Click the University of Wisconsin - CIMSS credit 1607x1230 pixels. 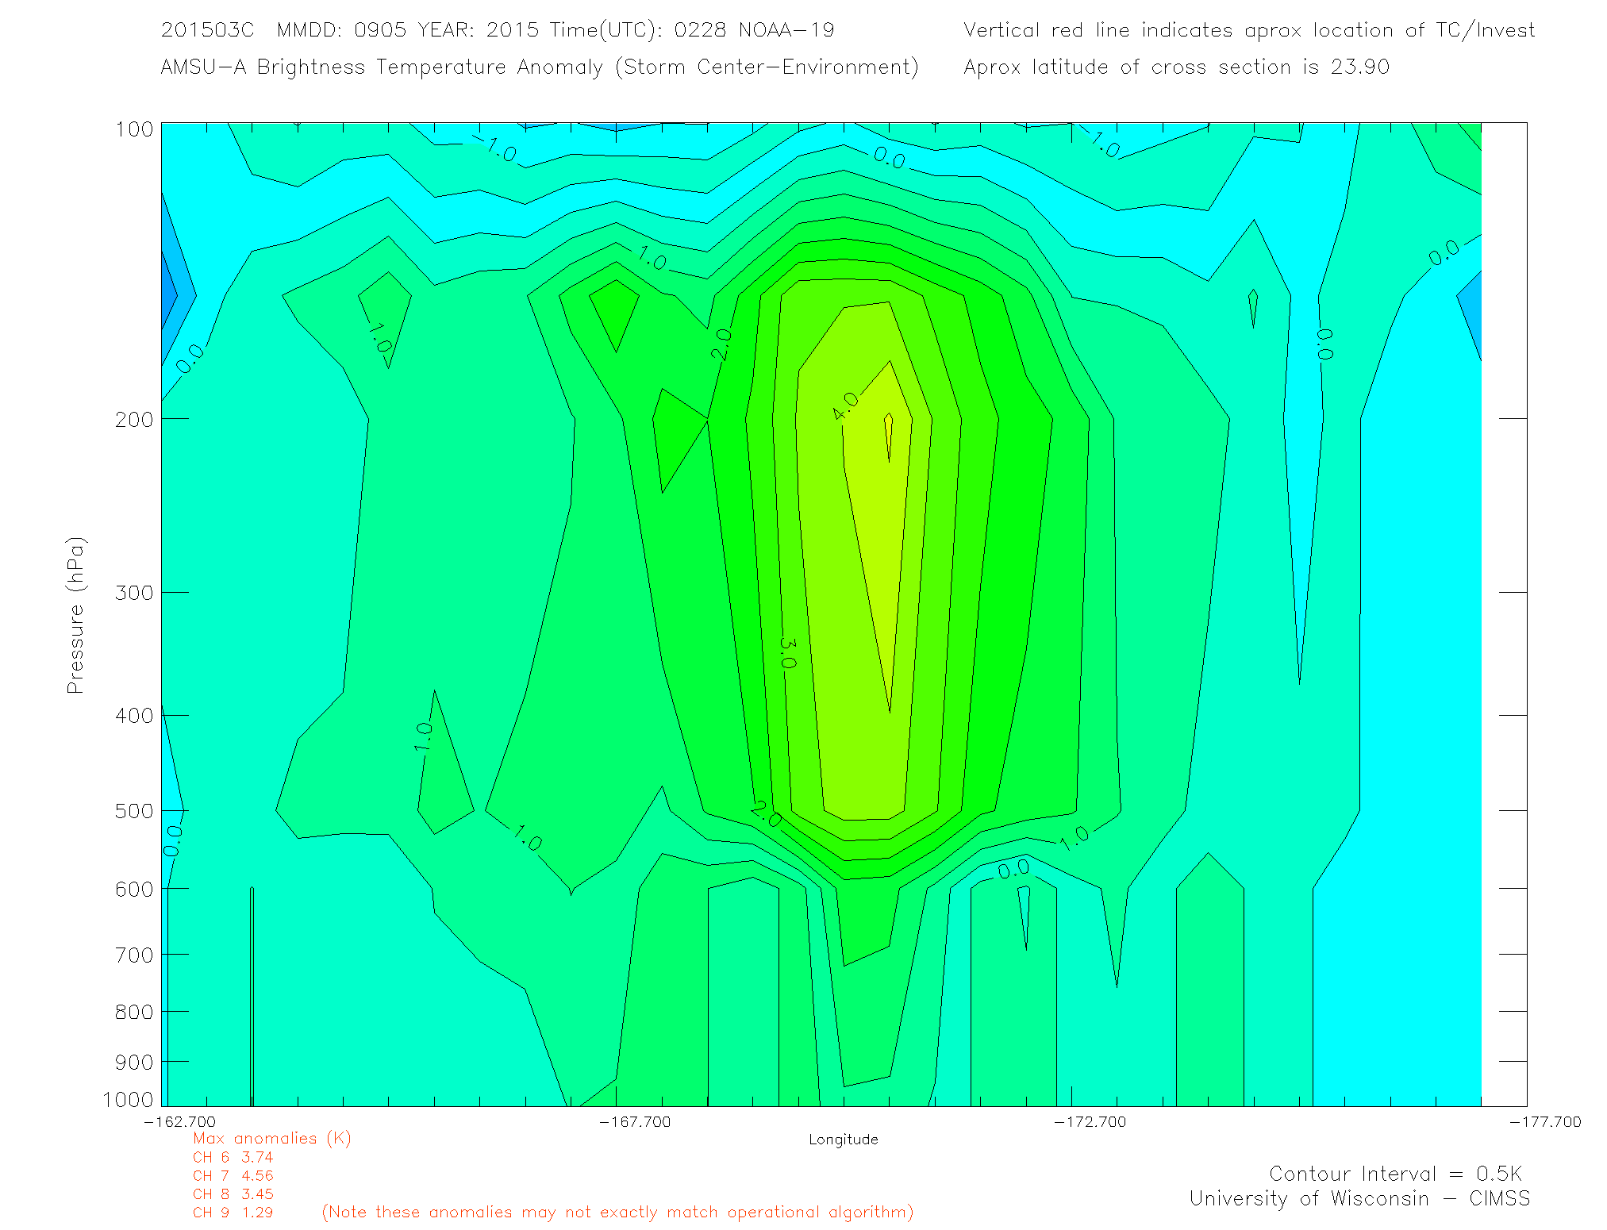tap(1359, 1198)
